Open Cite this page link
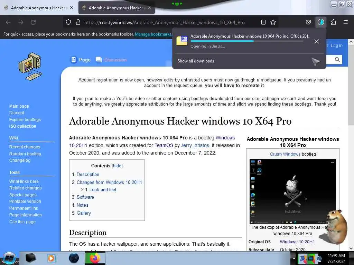Image resolution: width=354 pixels, height=265 pixels. (x=22, y=222)
